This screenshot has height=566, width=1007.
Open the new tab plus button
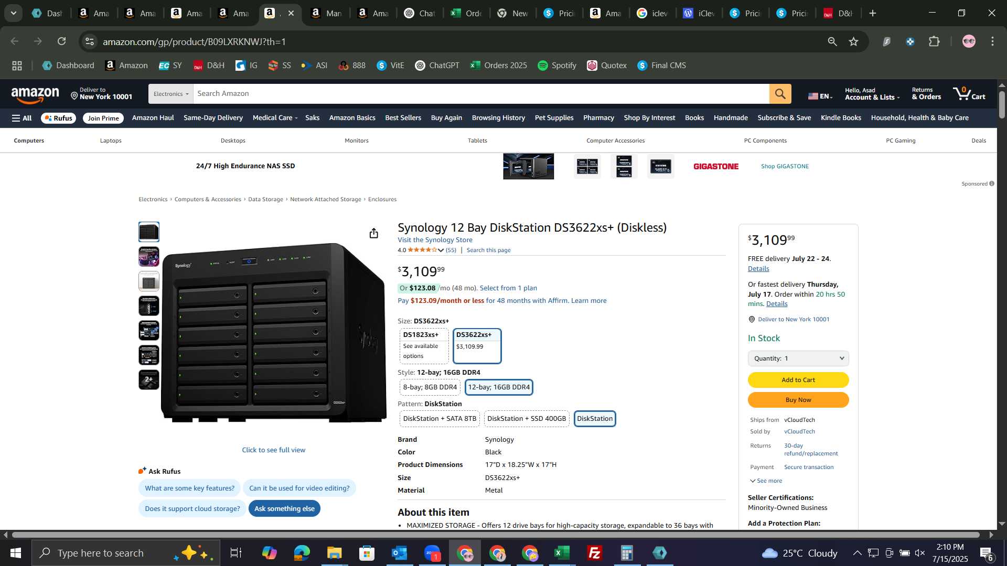coord(873,13)
